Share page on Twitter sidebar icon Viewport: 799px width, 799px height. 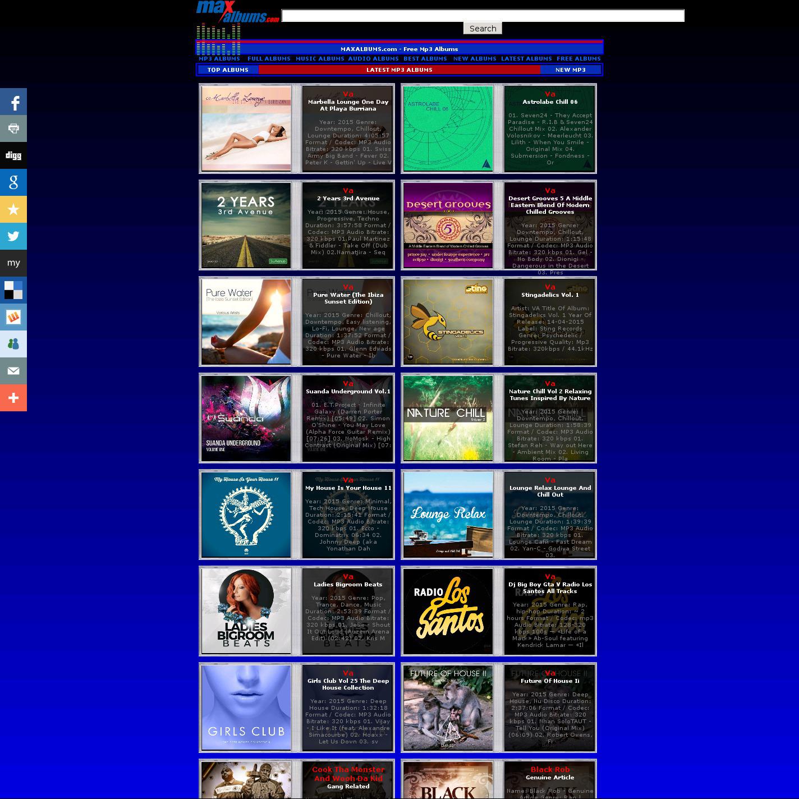coord(13,236)
